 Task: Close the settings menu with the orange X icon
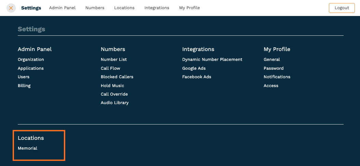(11, 8)
